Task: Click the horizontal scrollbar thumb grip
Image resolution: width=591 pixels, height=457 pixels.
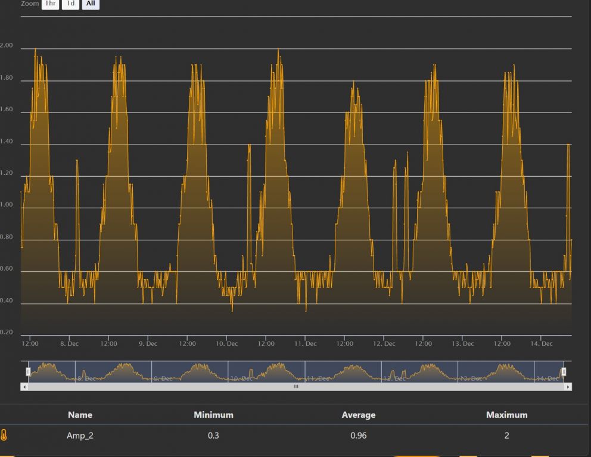Action: click(296, 387)
